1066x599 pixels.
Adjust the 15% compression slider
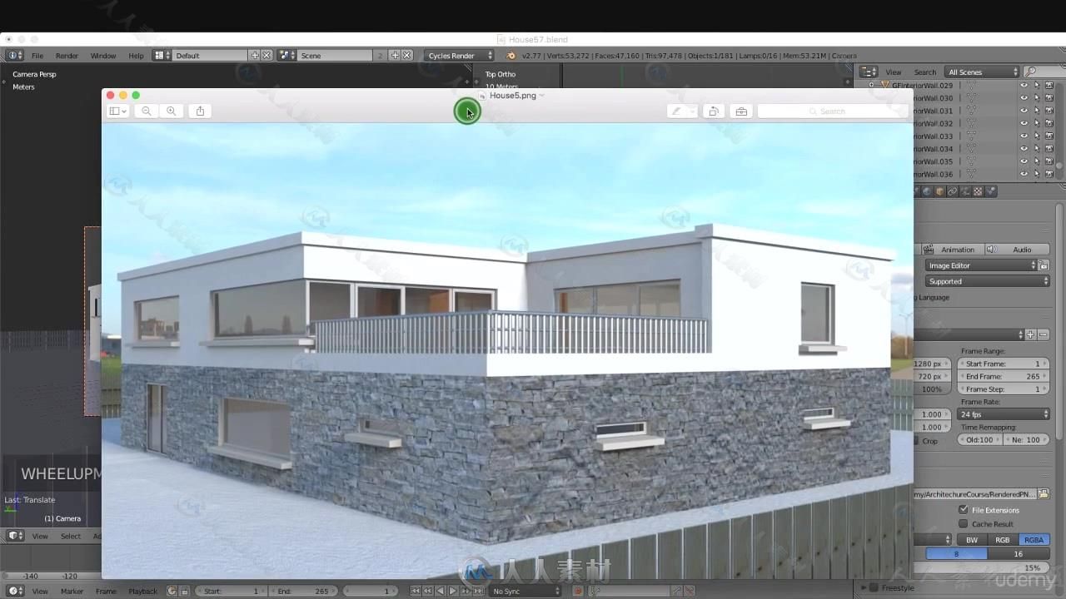[983, 568]
